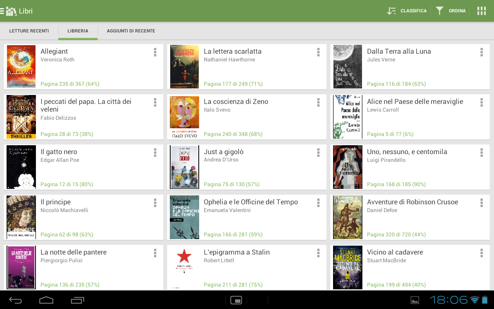The width and height of the screenshot is (494, 309).
Task: Tap I peccati del papa cover image
Action: click(x=21, y=117)
